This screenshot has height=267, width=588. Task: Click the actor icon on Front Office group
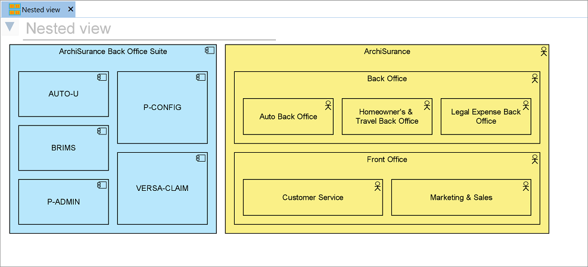pyautogui.click(x=534, y=159)
